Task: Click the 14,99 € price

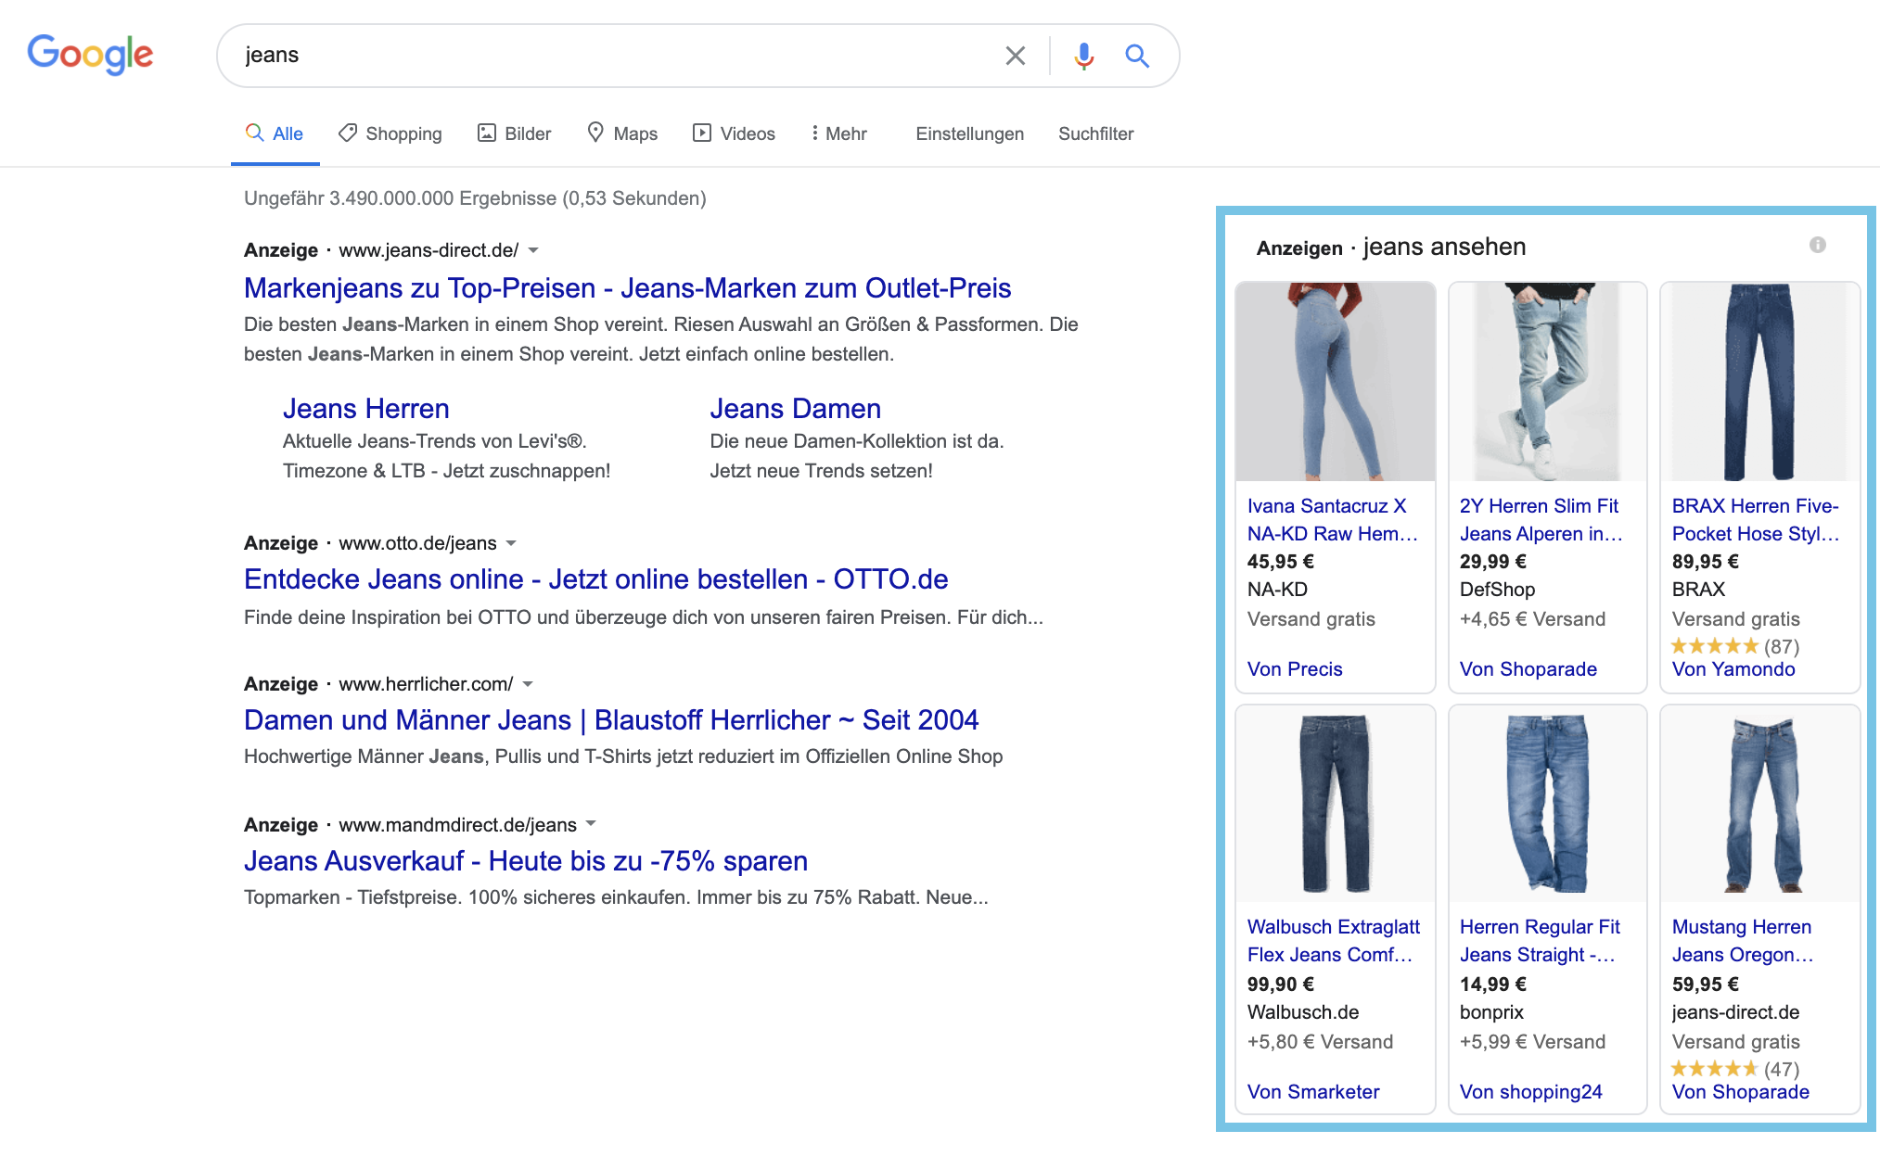Action: click(x=1493, y=985)
